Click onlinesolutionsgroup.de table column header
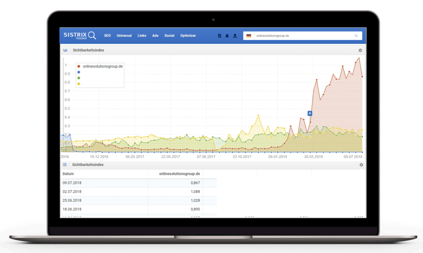This screenshot has width=423, height=253. point(179,174)
